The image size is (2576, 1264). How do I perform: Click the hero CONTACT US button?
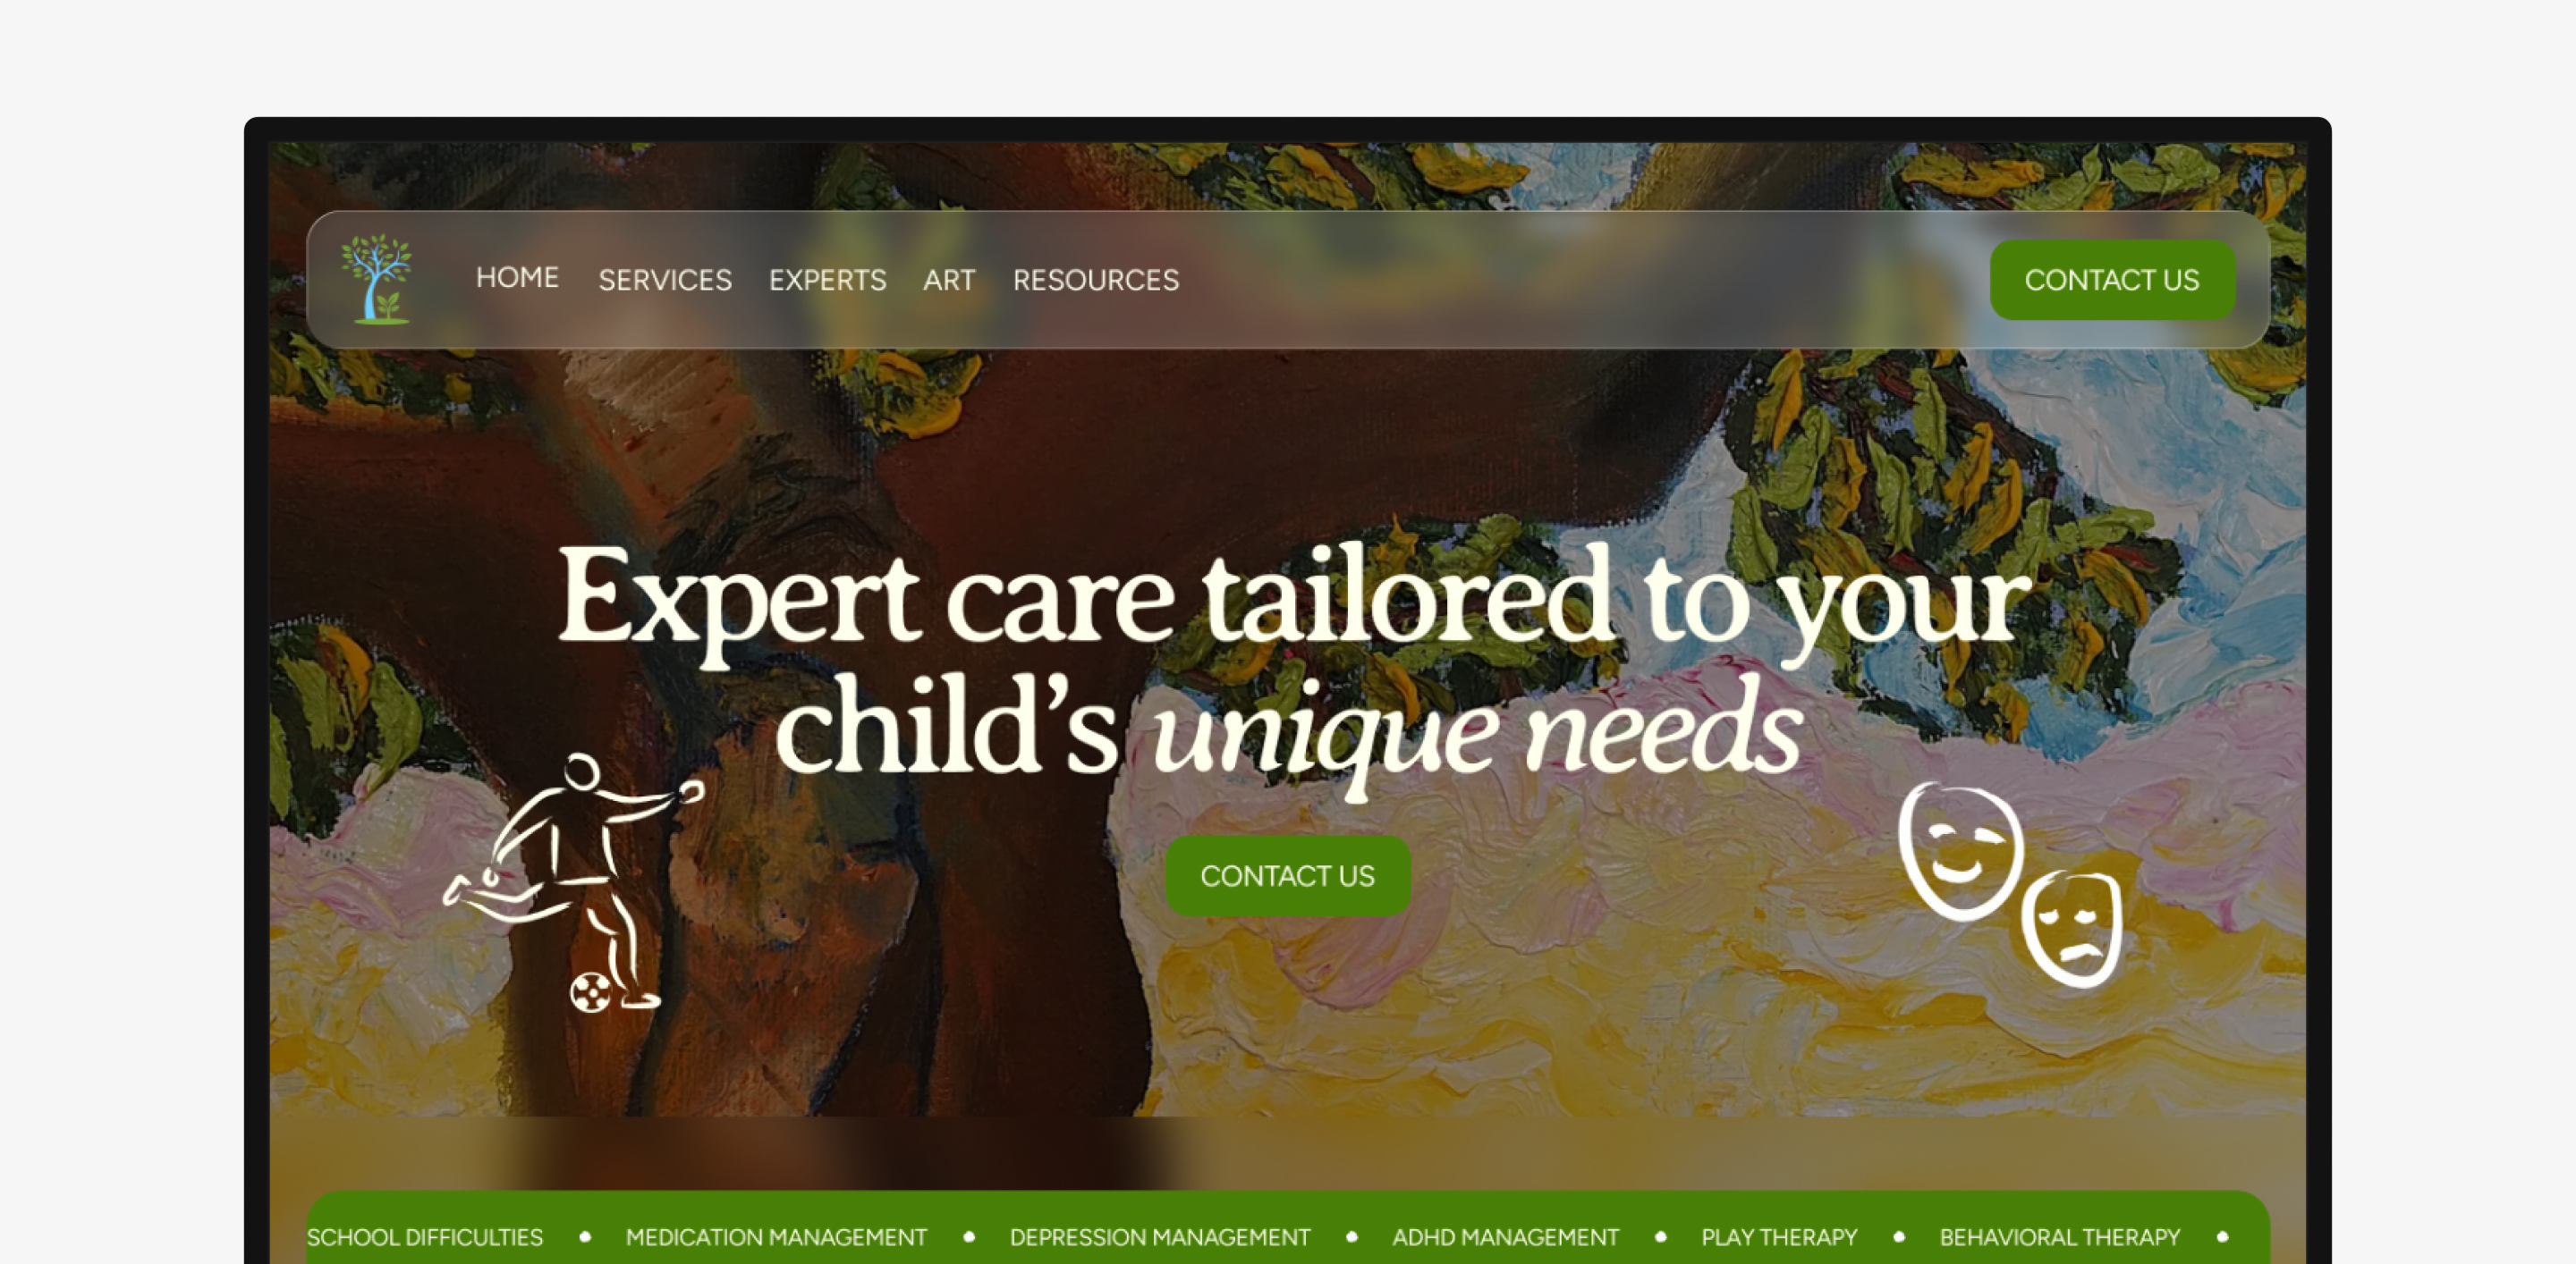[x=1288, y=875]
